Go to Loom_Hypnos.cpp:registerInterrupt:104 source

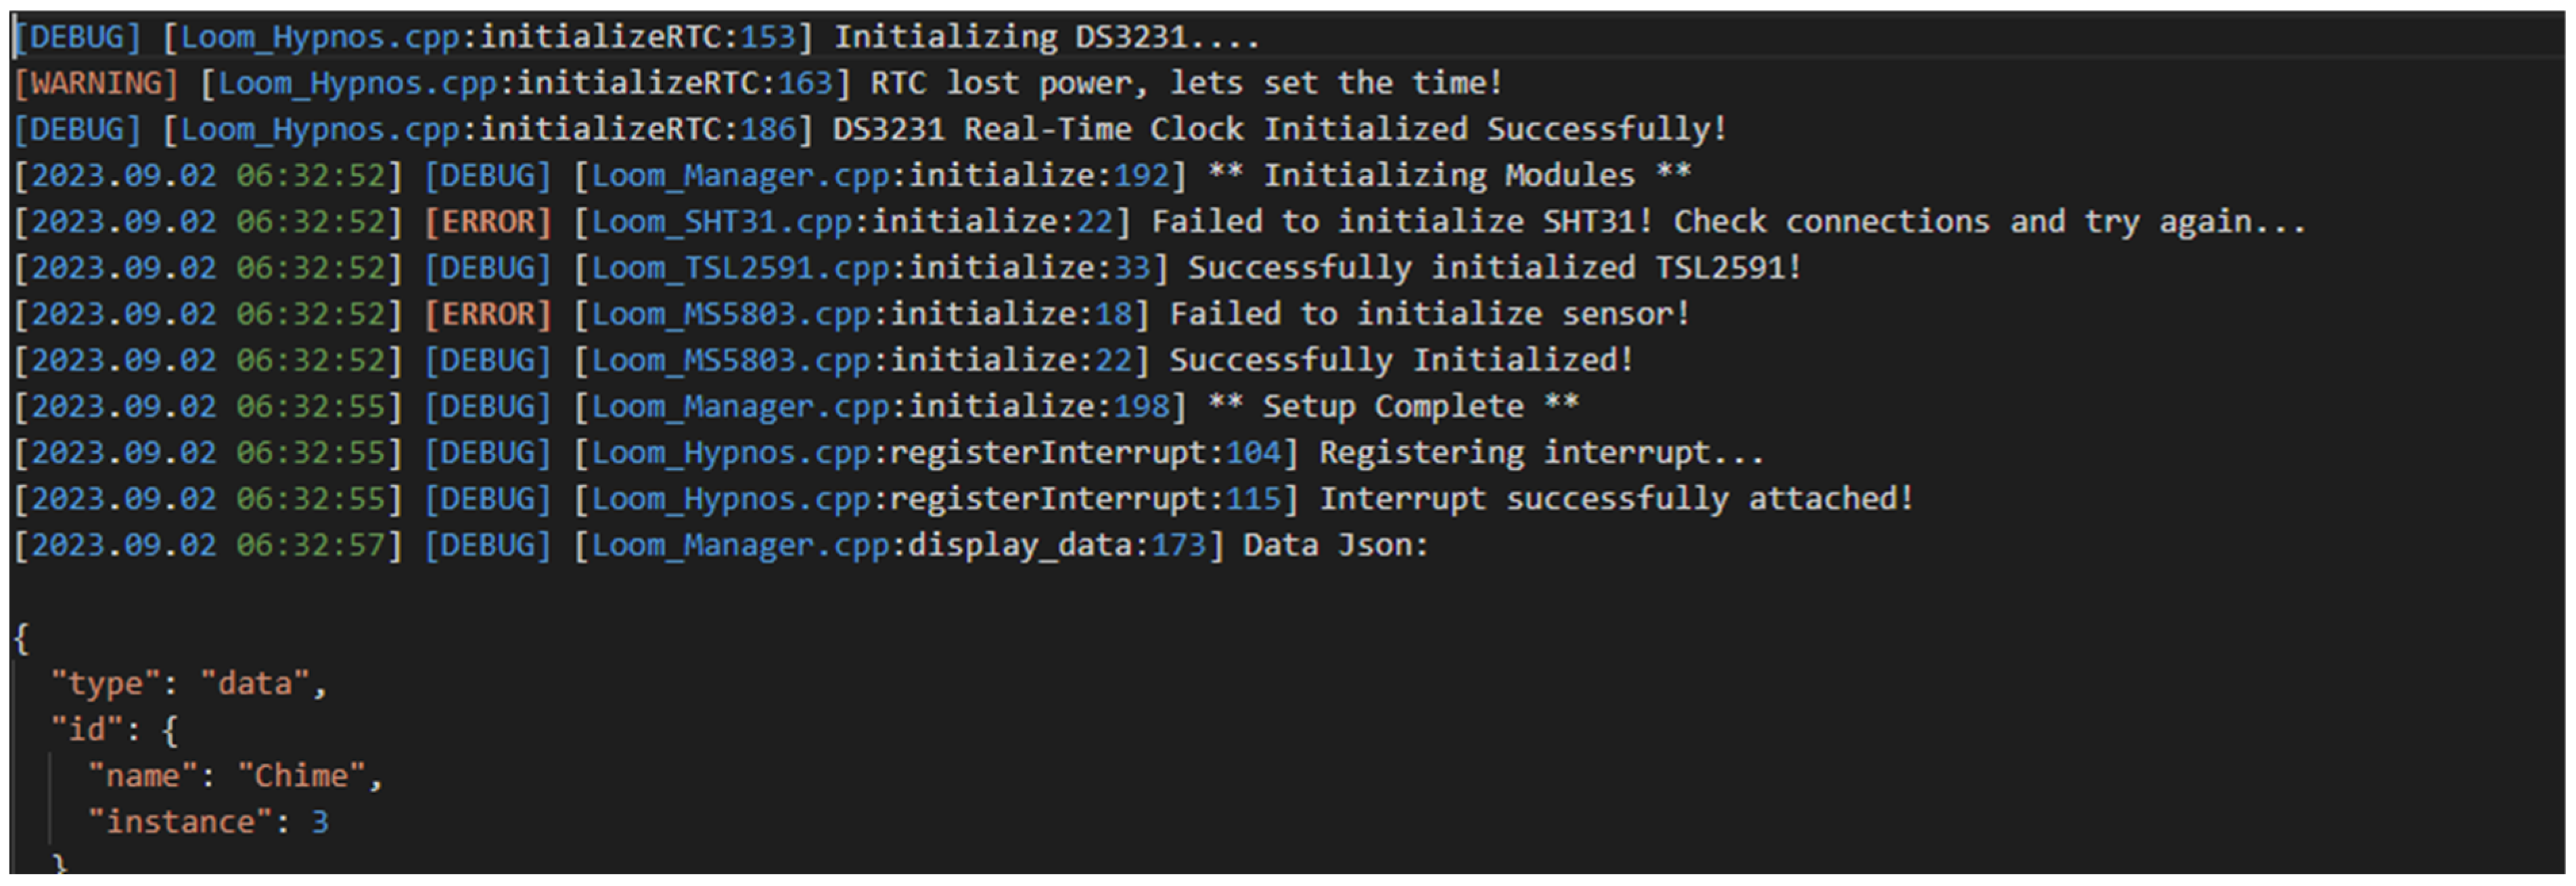pos(935,453)
